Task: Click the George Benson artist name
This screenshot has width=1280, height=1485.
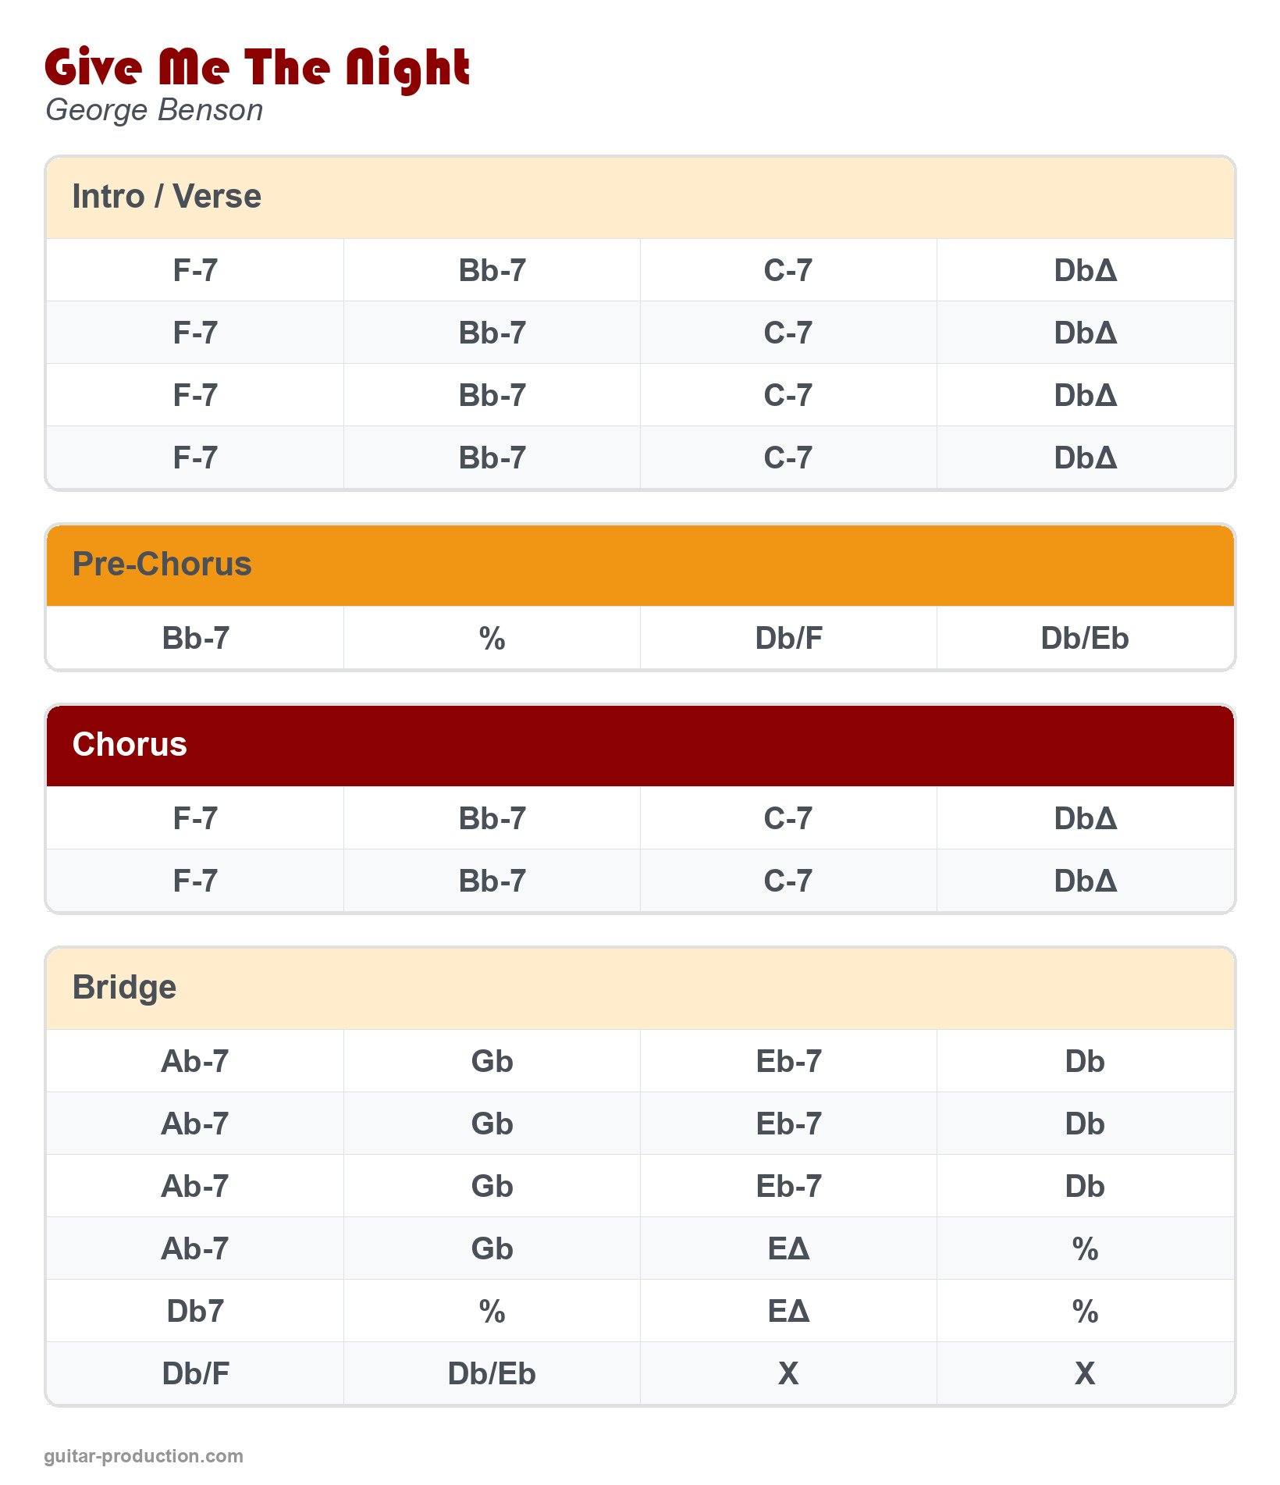Action: (x=155, y=110)
